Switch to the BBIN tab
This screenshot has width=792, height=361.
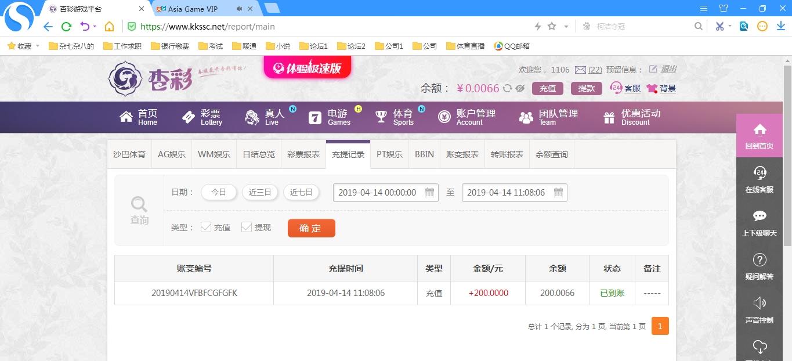tap(424, 154)
